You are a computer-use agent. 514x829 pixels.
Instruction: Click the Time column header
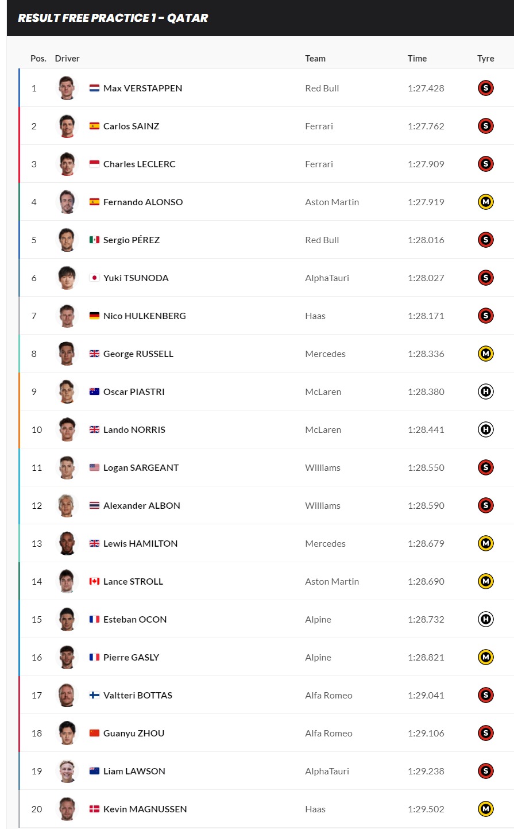point(417,58)
